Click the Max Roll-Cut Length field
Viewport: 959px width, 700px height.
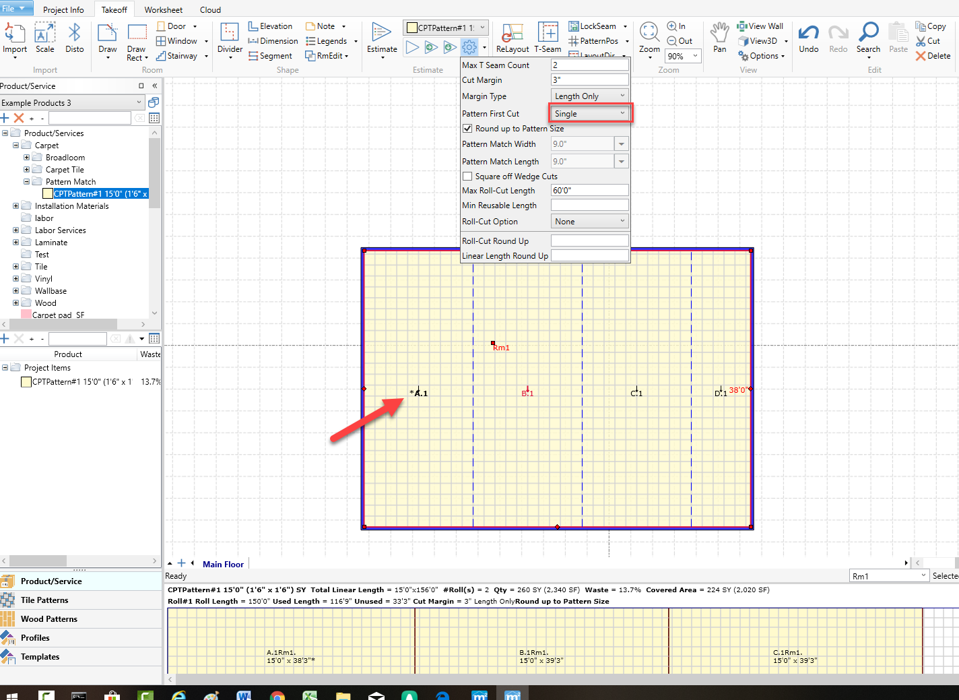589,191
